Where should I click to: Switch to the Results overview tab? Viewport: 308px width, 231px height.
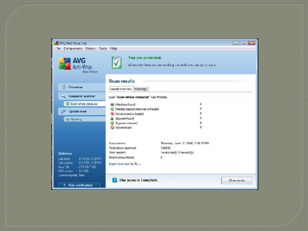[121, 89]
